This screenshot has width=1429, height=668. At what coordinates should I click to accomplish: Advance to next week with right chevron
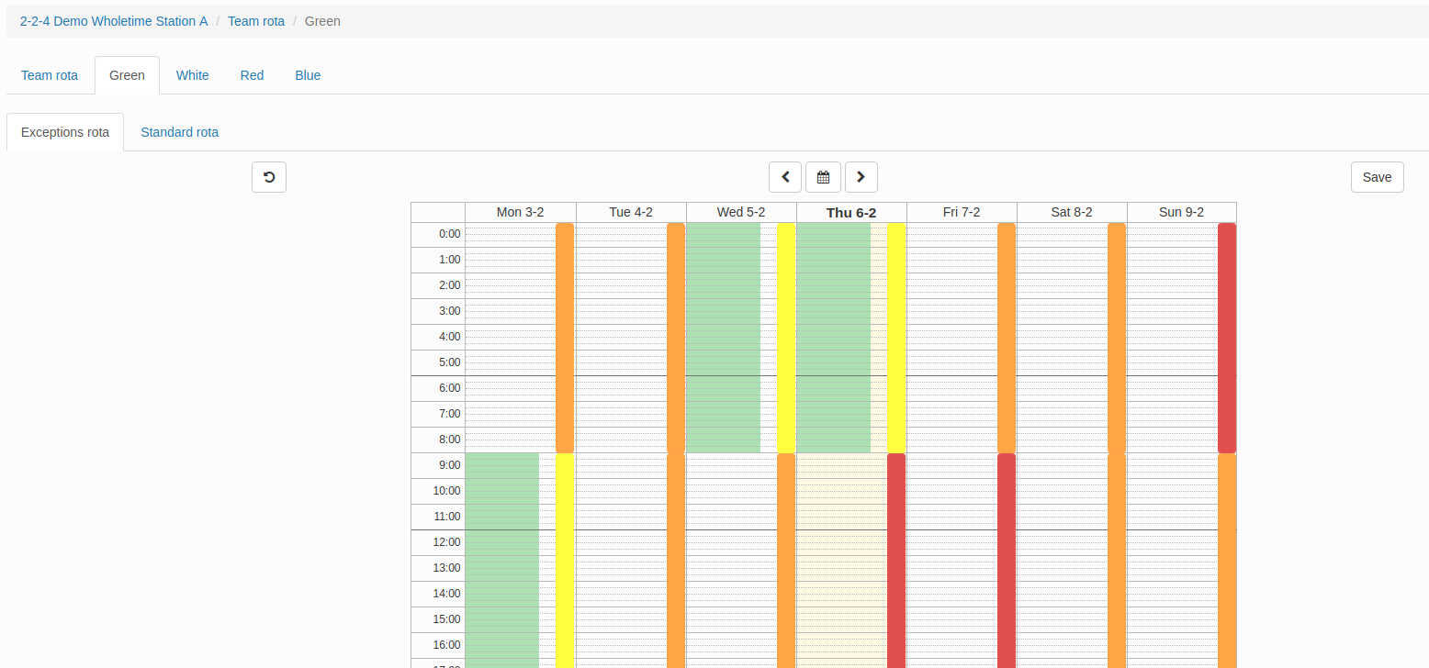pos(861,177)
